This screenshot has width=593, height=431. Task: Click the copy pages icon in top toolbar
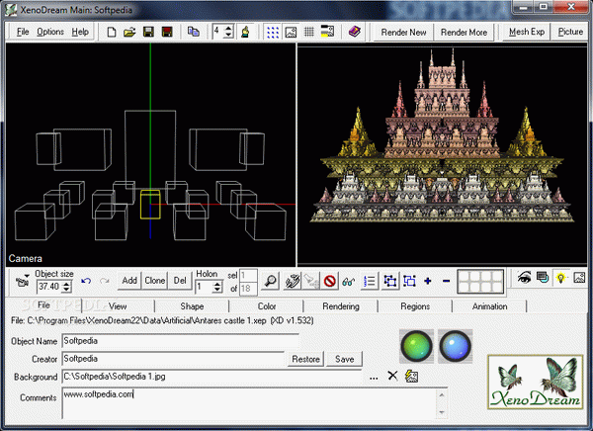[x=194, y=33]
